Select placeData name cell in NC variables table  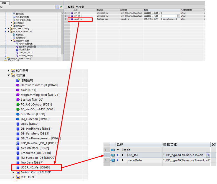(85, 19)
